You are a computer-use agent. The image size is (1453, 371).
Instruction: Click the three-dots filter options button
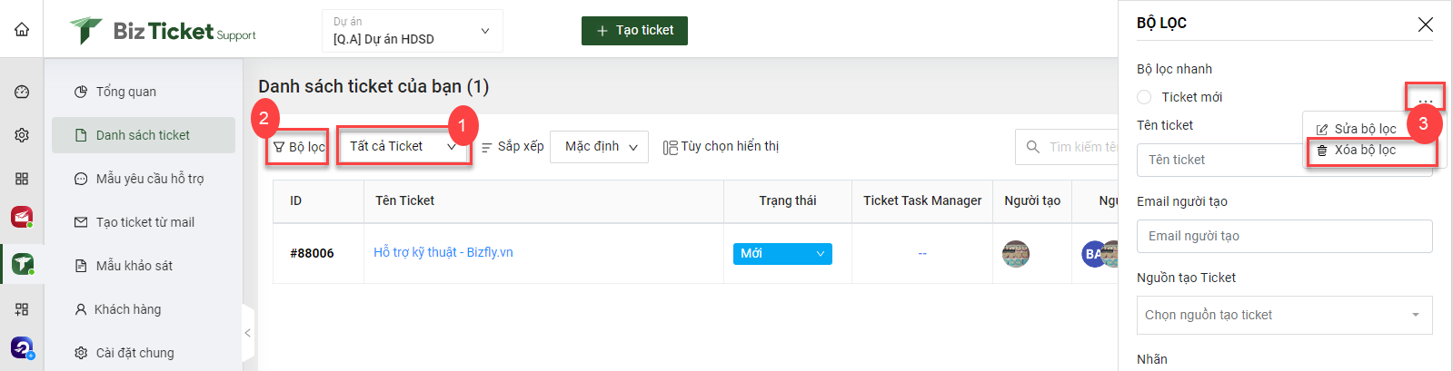tap(1425, 97)
